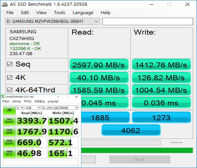Run the 4KiB Q1T1 test button
Screen dimensions: 197x168
point(9,153)
